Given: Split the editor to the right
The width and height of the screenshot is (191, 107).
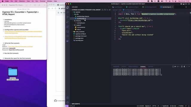Looking at the screenshot, I should (x=186, y=7).
